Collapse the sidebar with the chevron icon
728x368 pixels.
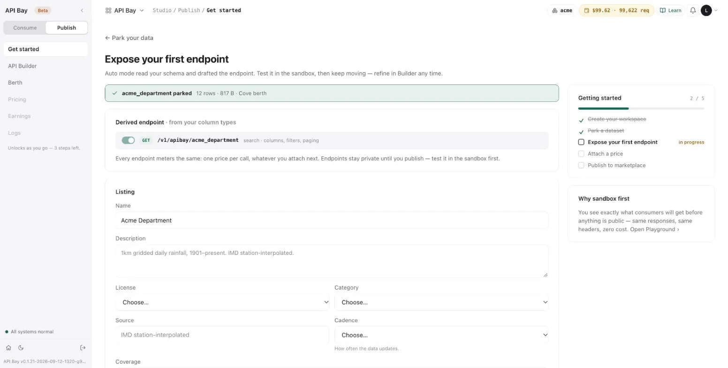(x=82, y=10)
